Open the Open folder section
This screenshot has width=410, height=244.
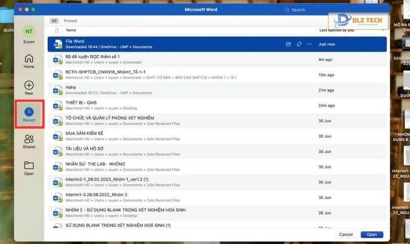pyautogui.click(x=29, y=168)
